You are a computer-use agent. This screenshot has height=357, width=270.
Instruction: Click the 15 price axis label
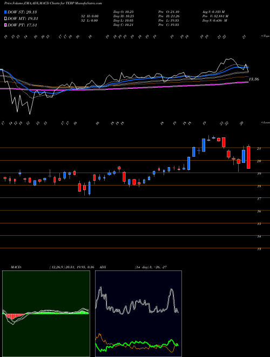coord(259,224)
